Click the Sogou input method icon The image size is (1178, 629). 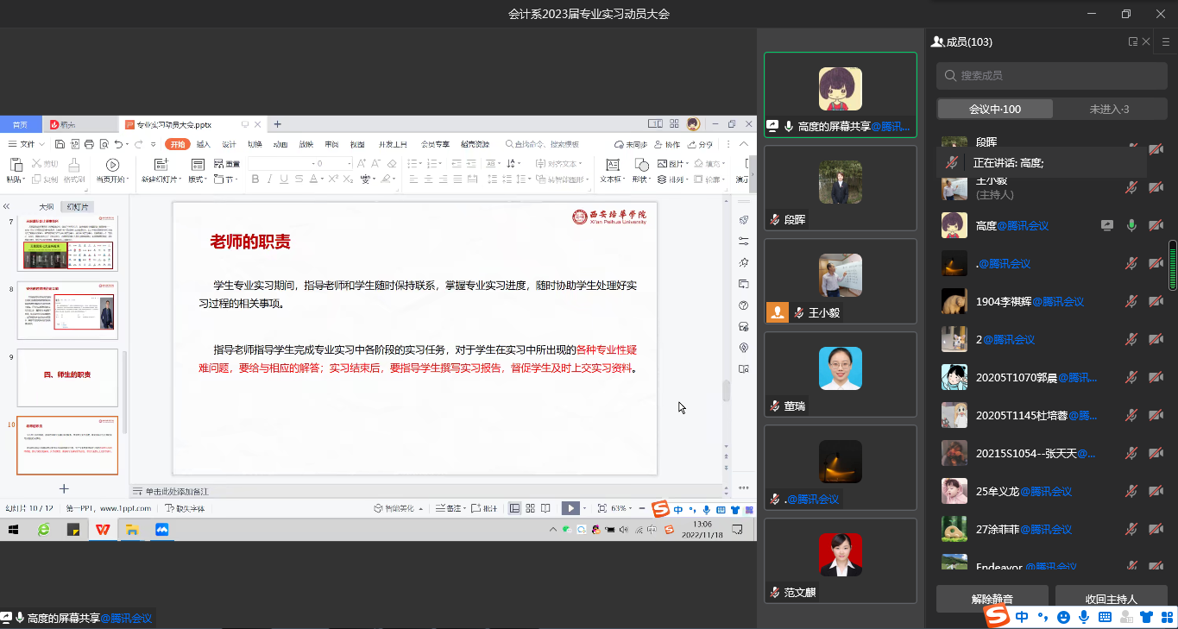[998, 616]
